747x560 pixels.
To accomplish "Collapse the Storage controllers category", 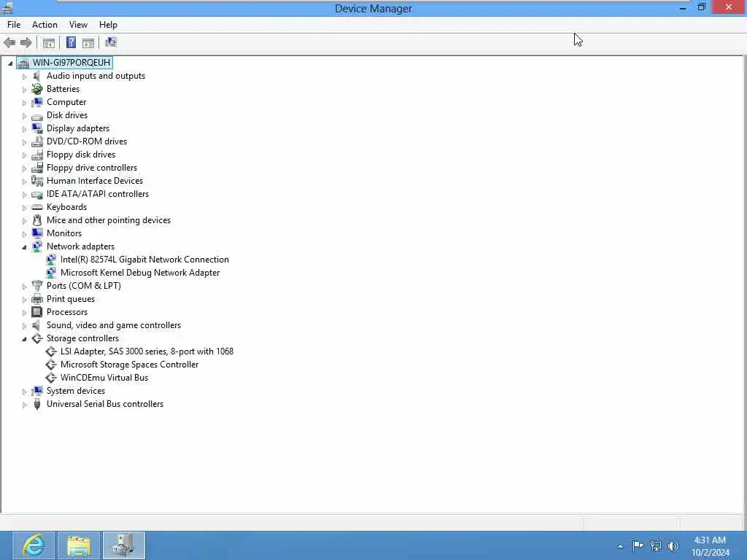I will tap(24, 339).
